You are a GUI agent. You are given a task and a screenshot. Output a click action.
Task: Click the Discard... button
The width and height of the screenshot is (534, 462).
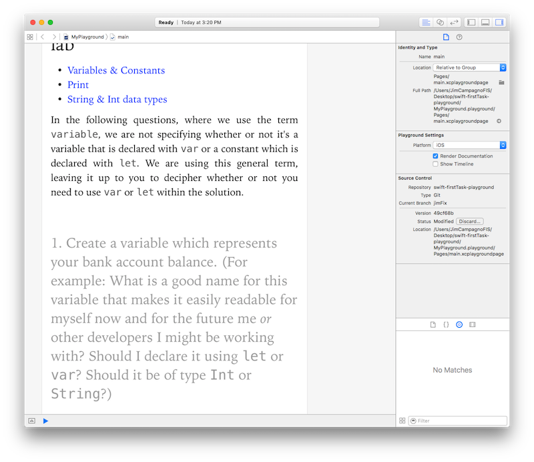[470, 222]
